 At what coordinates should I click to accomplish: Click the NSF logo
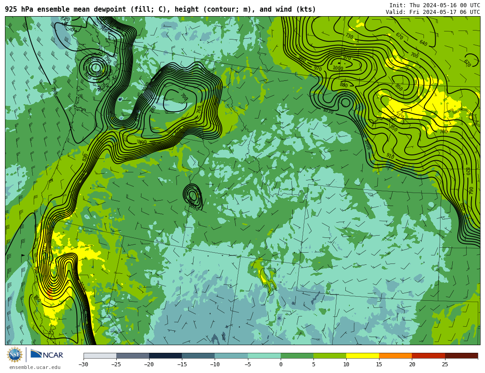click(x=15, y=355)
